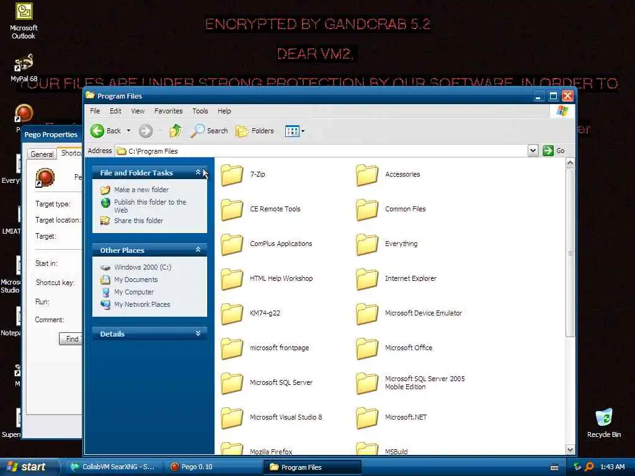The image size is (635, 476).
Task: Select the Microsoft Office folder
Action: tap(394, 348)
